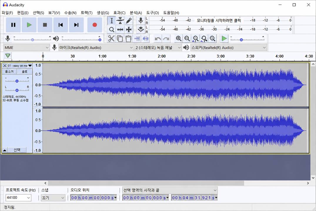
Task: Redo the last undone action
Action: pyautogui.click(x=166, y=39)
